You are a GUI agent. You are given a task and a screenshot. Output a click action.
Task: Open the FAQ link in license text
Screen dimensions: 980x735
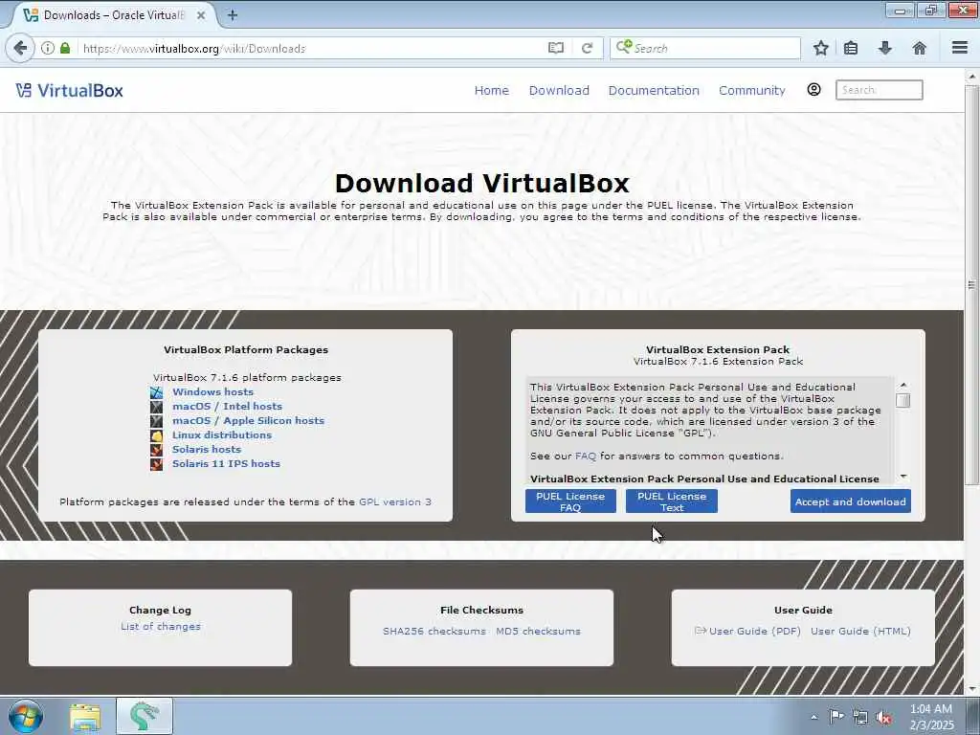(586, 457)
